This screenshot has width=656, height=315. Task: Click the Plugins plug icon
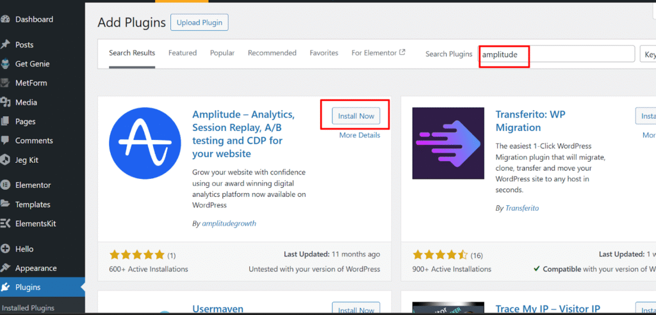coord(5,288)
